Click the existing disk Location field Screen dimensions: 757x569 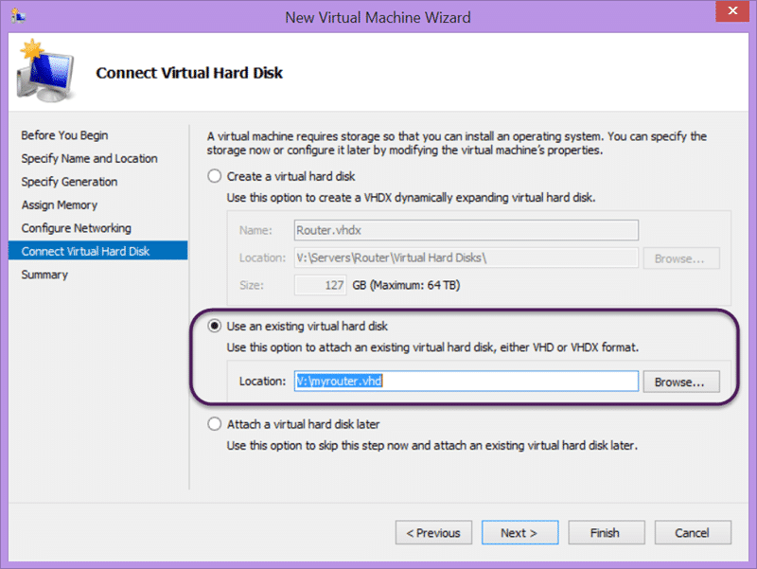click(466, 382)
